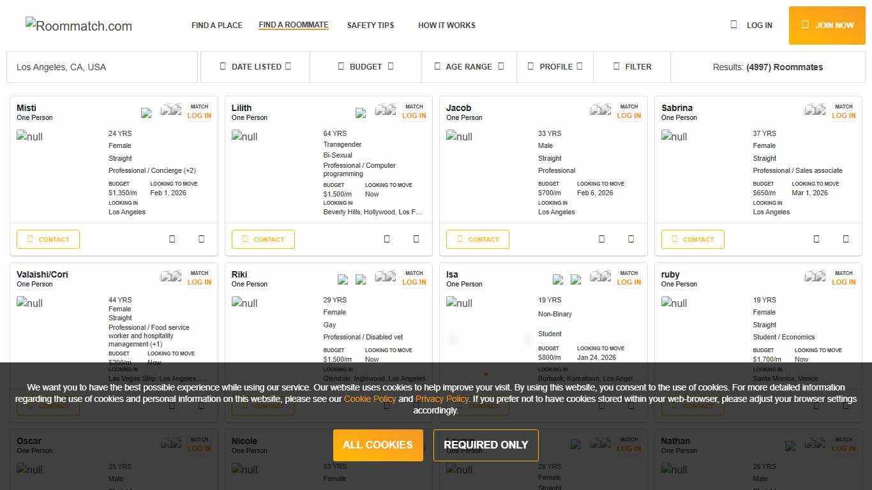This screenshot has height=490, width=872.
Task: Expand the Profile filter dropdown
Action: coord(555,66)
